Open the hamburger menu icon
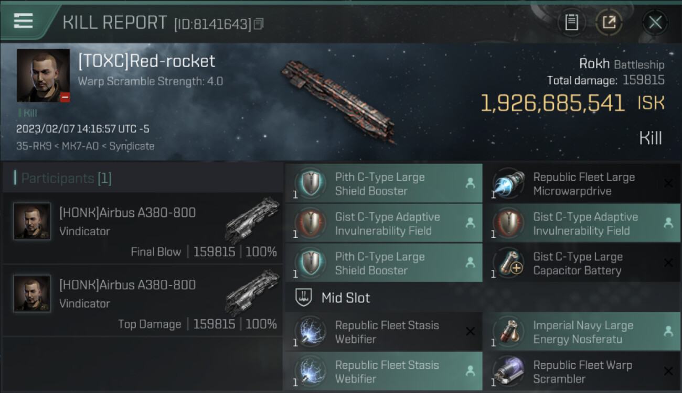Image resolution: width=682 pixels, height=393 pixels. tap(23, 21)
